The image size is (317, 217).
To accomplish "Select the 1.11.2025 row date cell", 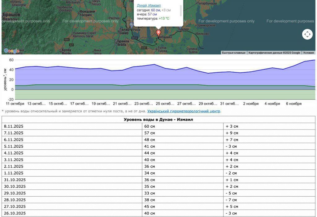I will pyautogui.click(x=14, y=173).
